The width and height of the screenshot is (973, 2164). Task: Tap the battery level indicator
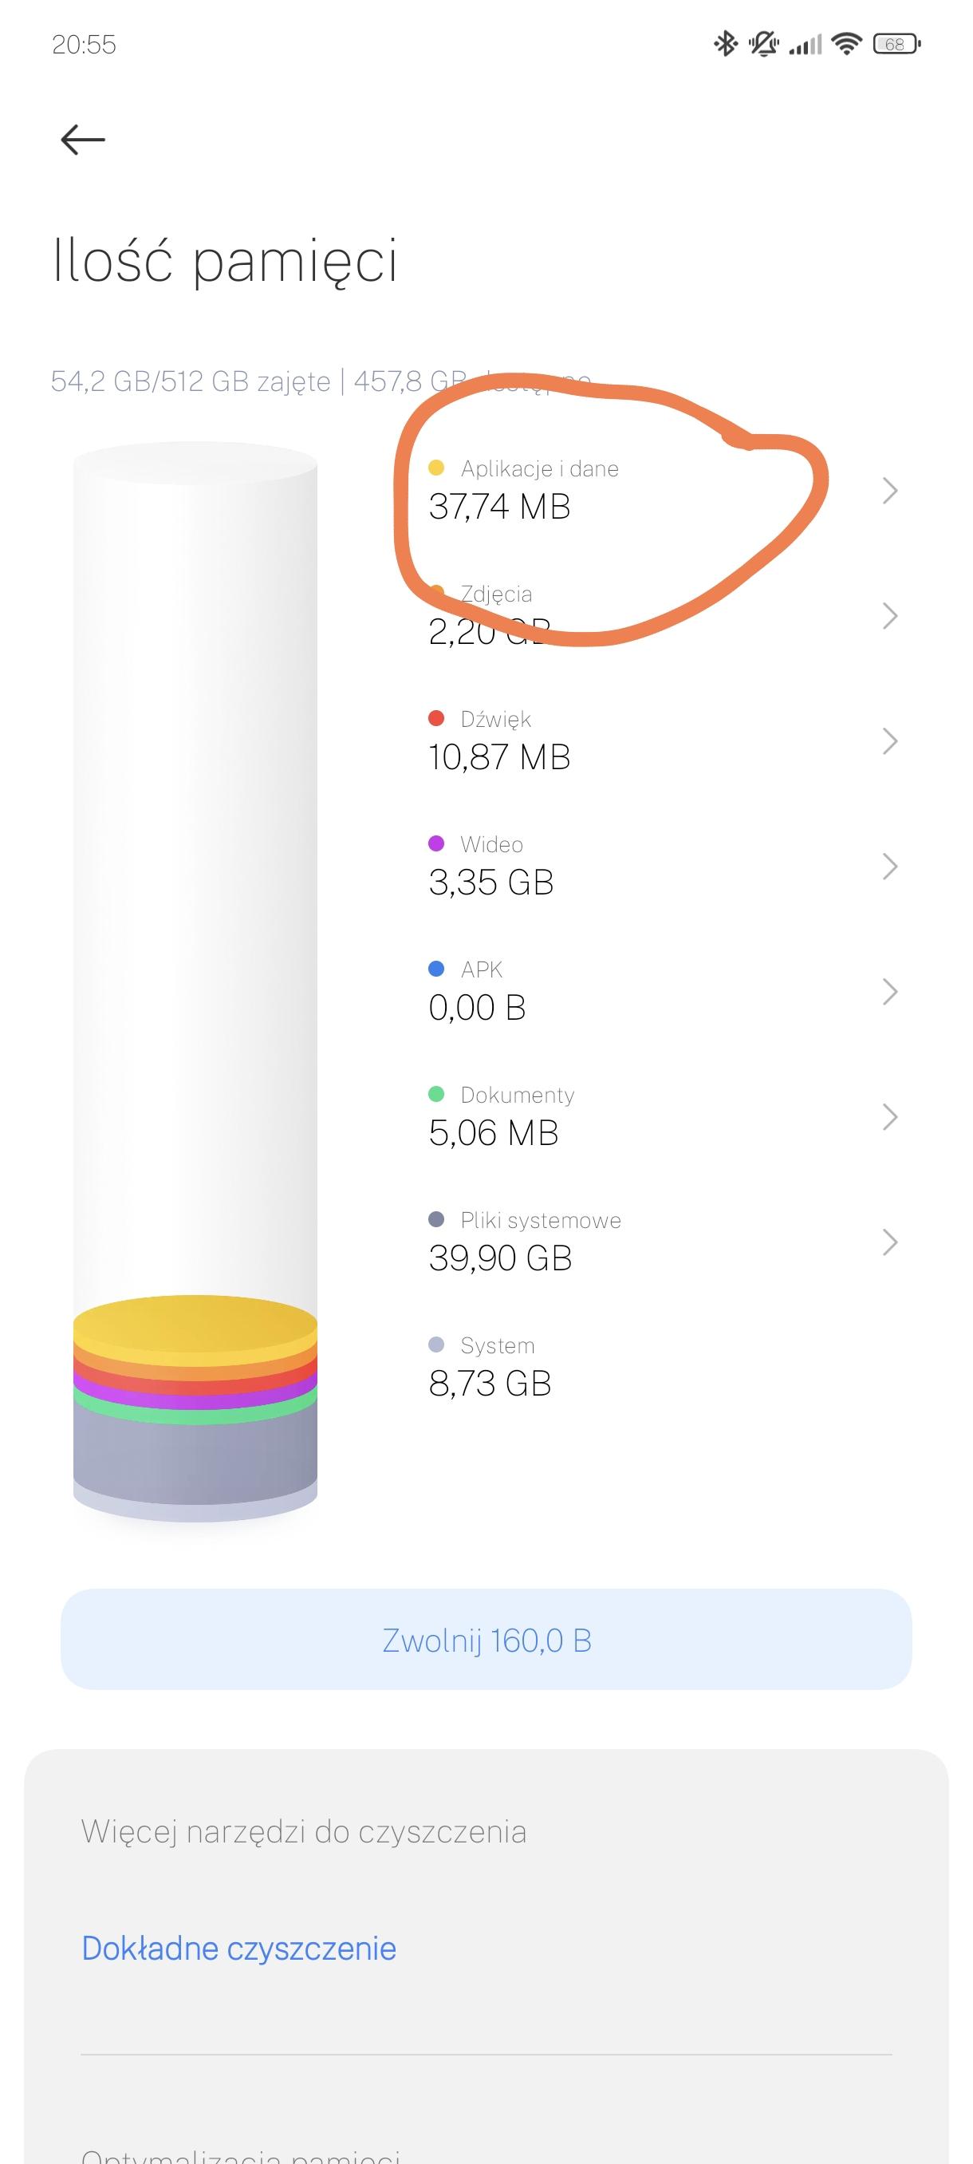[896, 44]
